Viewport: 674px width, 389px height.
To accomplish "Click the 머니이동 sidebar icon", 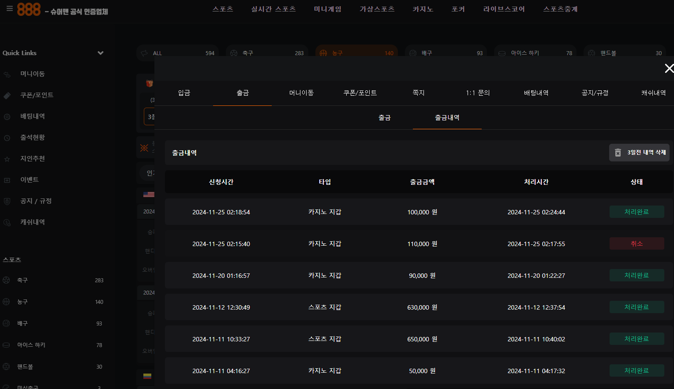I will 7,74.
